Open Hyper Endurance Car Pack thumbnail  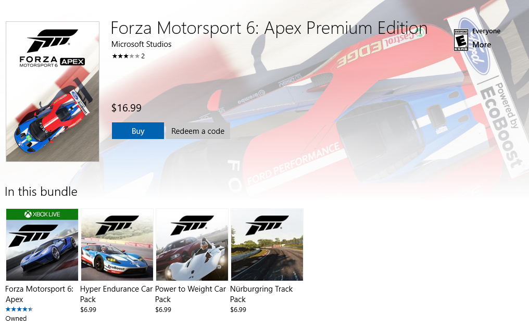point(117,245)
